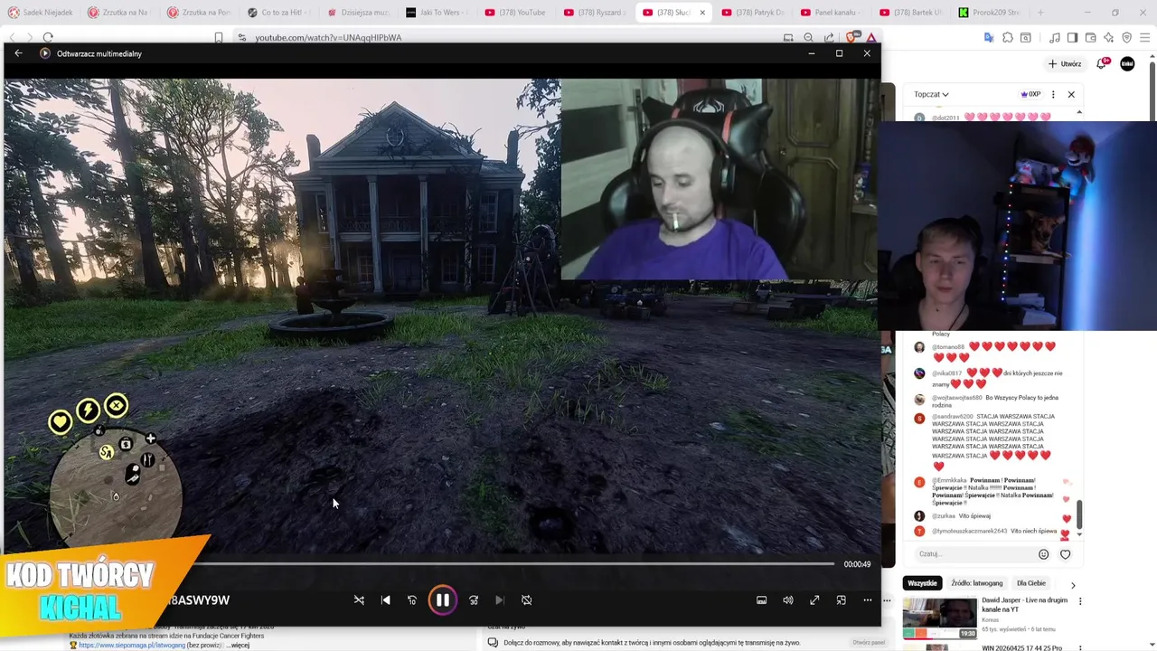Share this page via address bar icon

click(829, 38)
